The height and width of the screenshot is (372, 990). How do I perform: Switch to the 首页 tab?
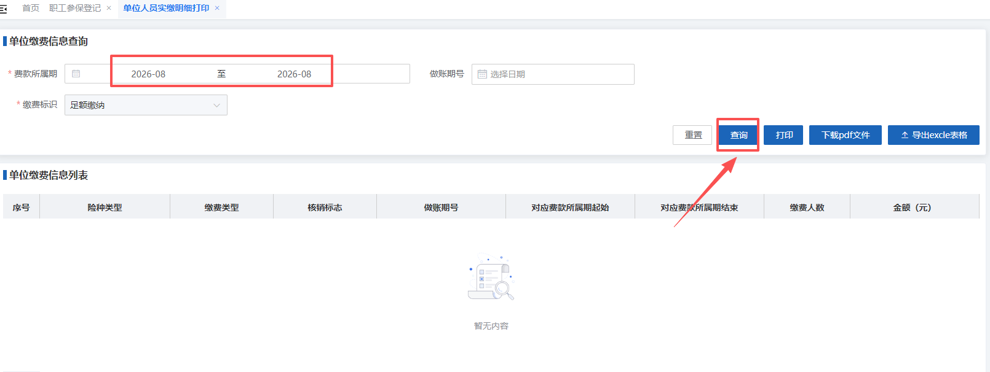pyautogui.click(x=31, y=8)
